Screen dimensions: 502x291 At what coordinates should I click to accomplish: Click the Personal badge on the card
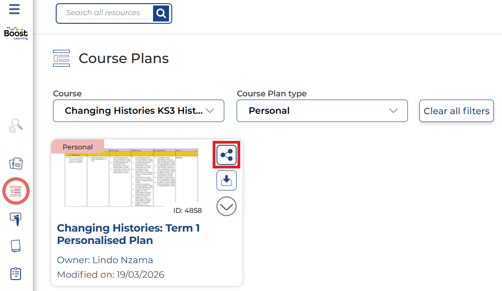click(78, 147)
